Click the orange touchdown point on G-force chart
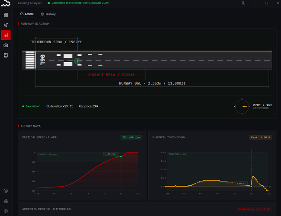281x216 pixels. [251, 187]
